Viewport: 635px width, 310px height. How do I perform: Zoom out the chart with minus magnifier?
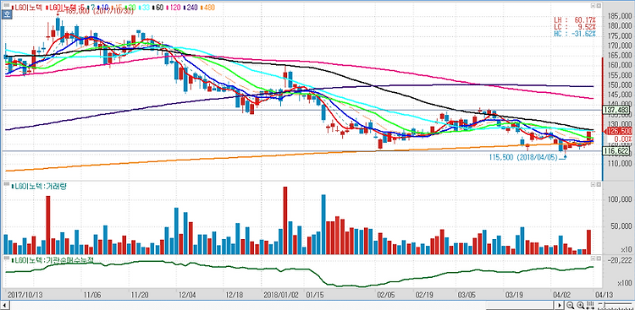click(570, 305)
